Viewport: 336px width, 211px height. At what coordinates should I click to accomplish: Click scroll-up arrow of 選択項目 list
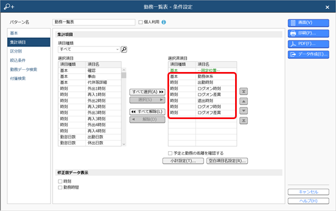point(124,70)
